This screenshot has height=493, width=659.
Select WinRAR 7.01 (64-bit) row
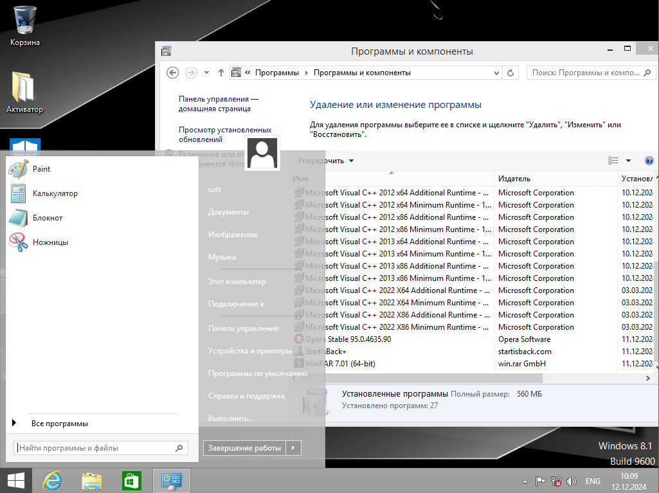[x=473, y=364]
